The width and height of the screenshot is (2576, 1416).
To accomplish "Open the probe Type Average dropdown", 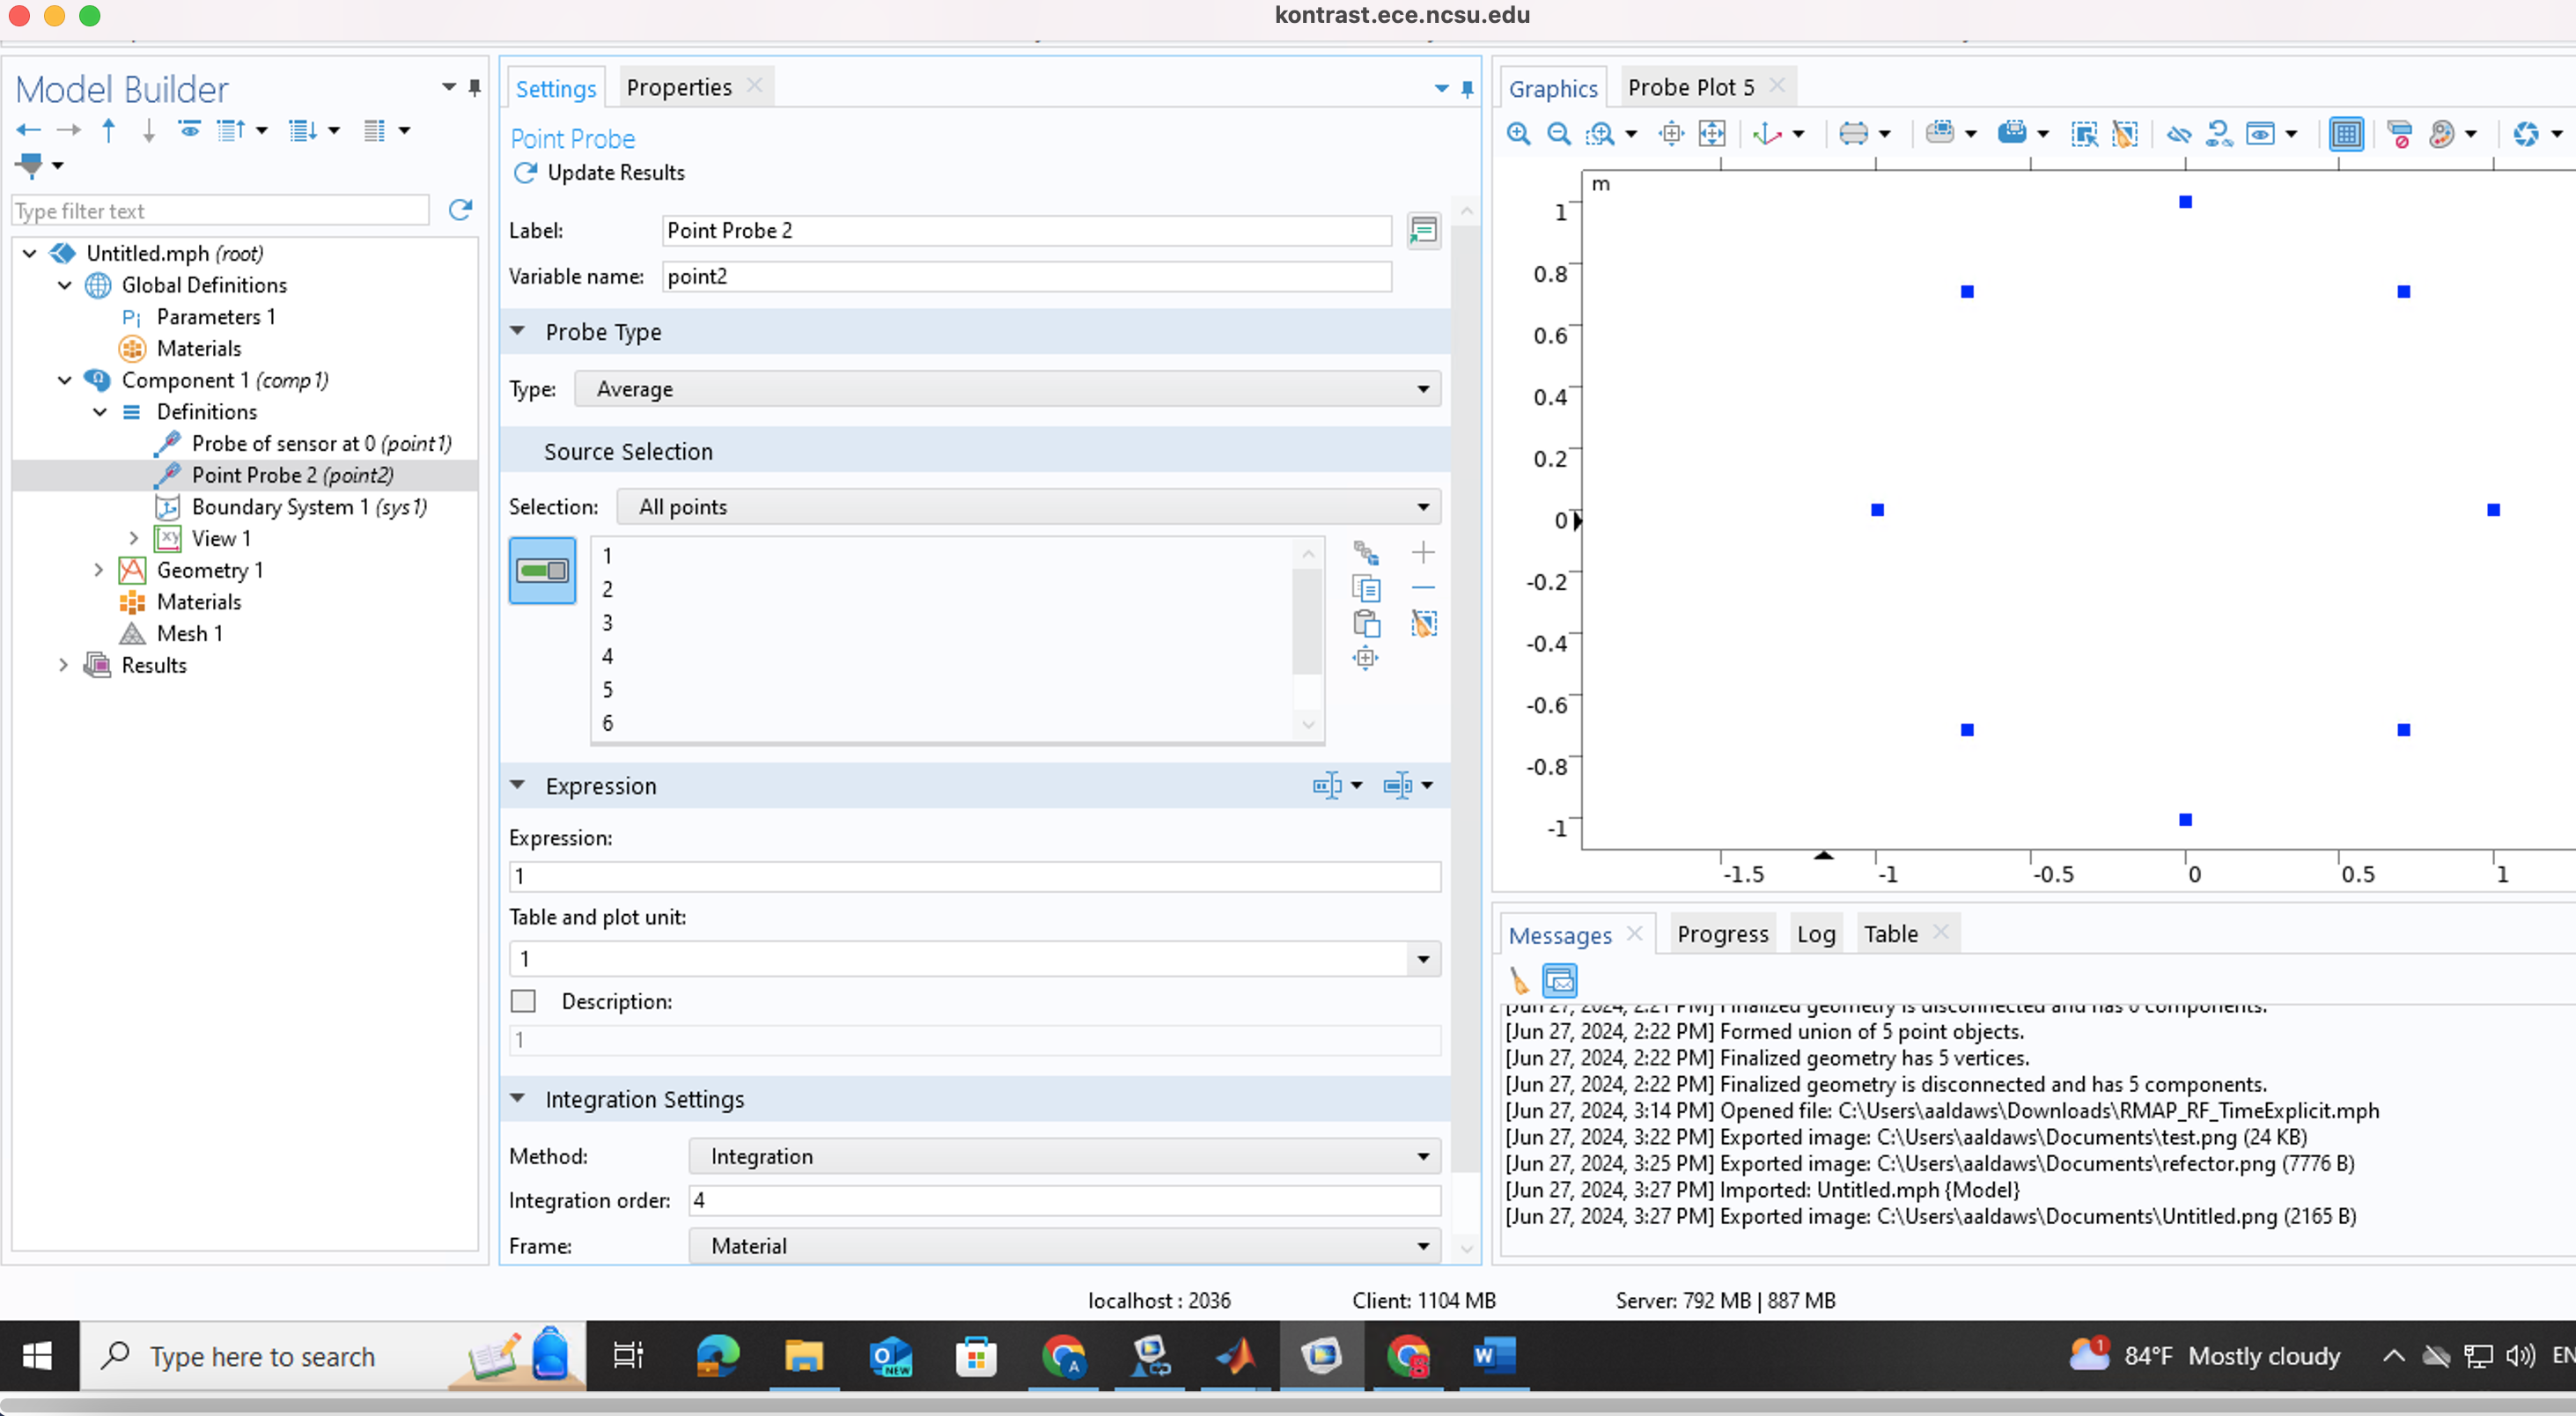I will [1007, 389].
